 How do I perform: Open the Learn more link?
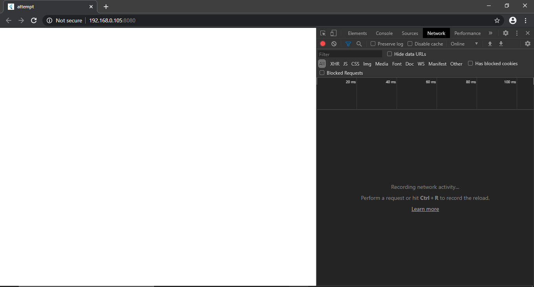(x=425, y=208)
